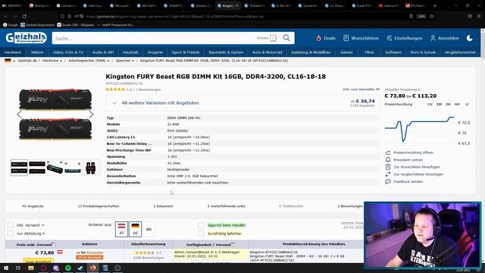Select the second product thumbnail
The height and width of the screenshot is (273, 485).
(x=37, y=168)
